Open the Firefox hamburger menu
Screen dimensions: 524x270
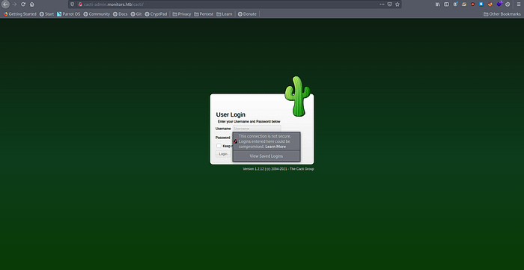pyautogui.click(x=518, y=4)
